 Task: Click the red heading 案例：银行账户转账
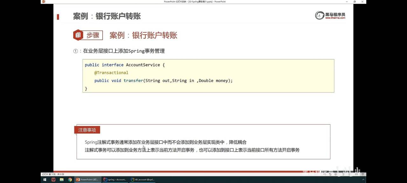pyautogui.click(x=143, y=35)
